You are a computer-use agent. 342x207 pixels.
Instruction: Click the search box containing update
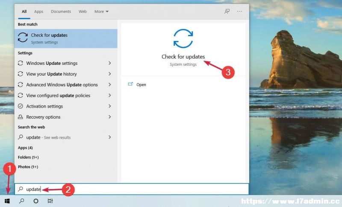point(132,189)
